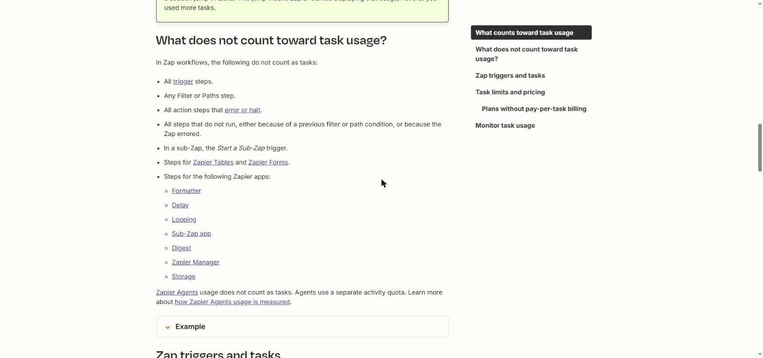The height and width of the screenshot is (358, 763).
Task: Click heading 'Zap triggers and tasks'
Action: click(218, 354)
